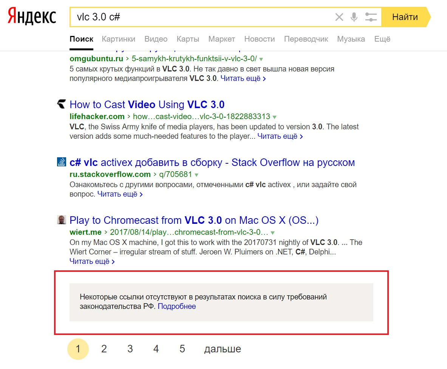Click Читать ещё under wiert.me result
Viewport: 447px width, 369px height.
[92, 262]
